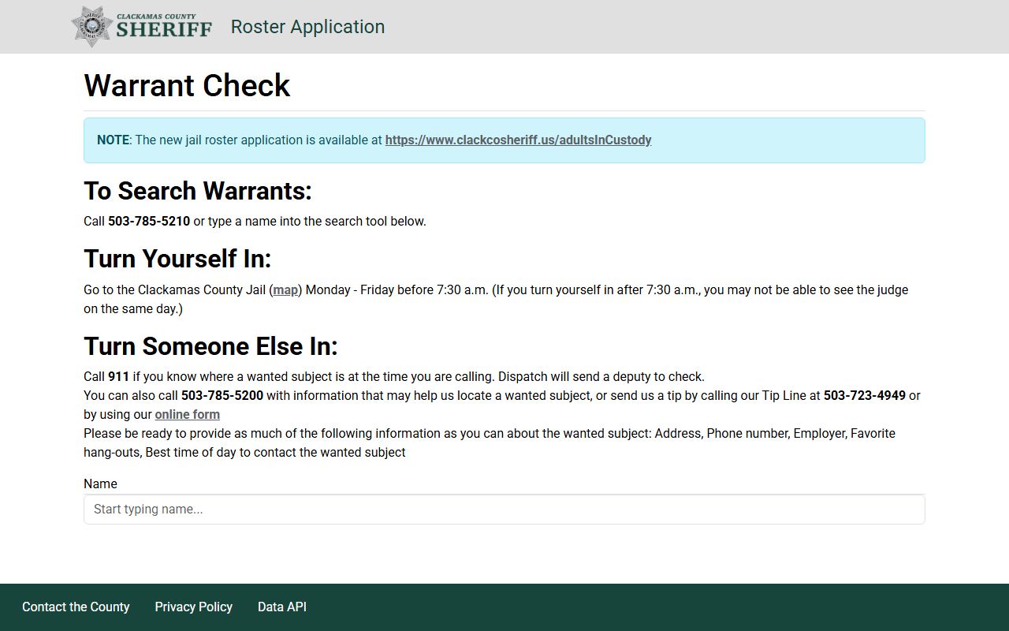Focus the Name search input field
The width and height of the screenshot is (1009, 631).
[x=504, y=510]
